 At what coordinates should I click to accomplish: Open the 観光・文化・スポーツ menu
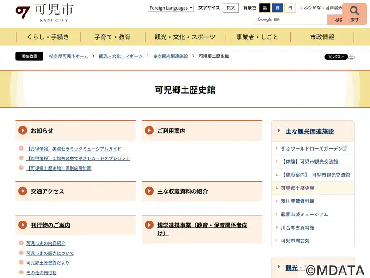pos(185,37)
